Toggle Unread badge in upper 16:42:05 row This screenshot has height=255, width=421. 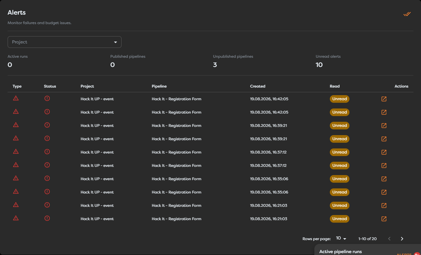point(340,99)
